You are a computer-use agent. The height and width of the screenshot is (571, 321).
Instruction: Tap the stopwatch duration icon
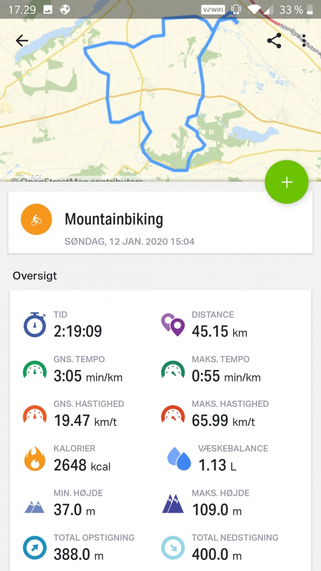click(35, 325)
